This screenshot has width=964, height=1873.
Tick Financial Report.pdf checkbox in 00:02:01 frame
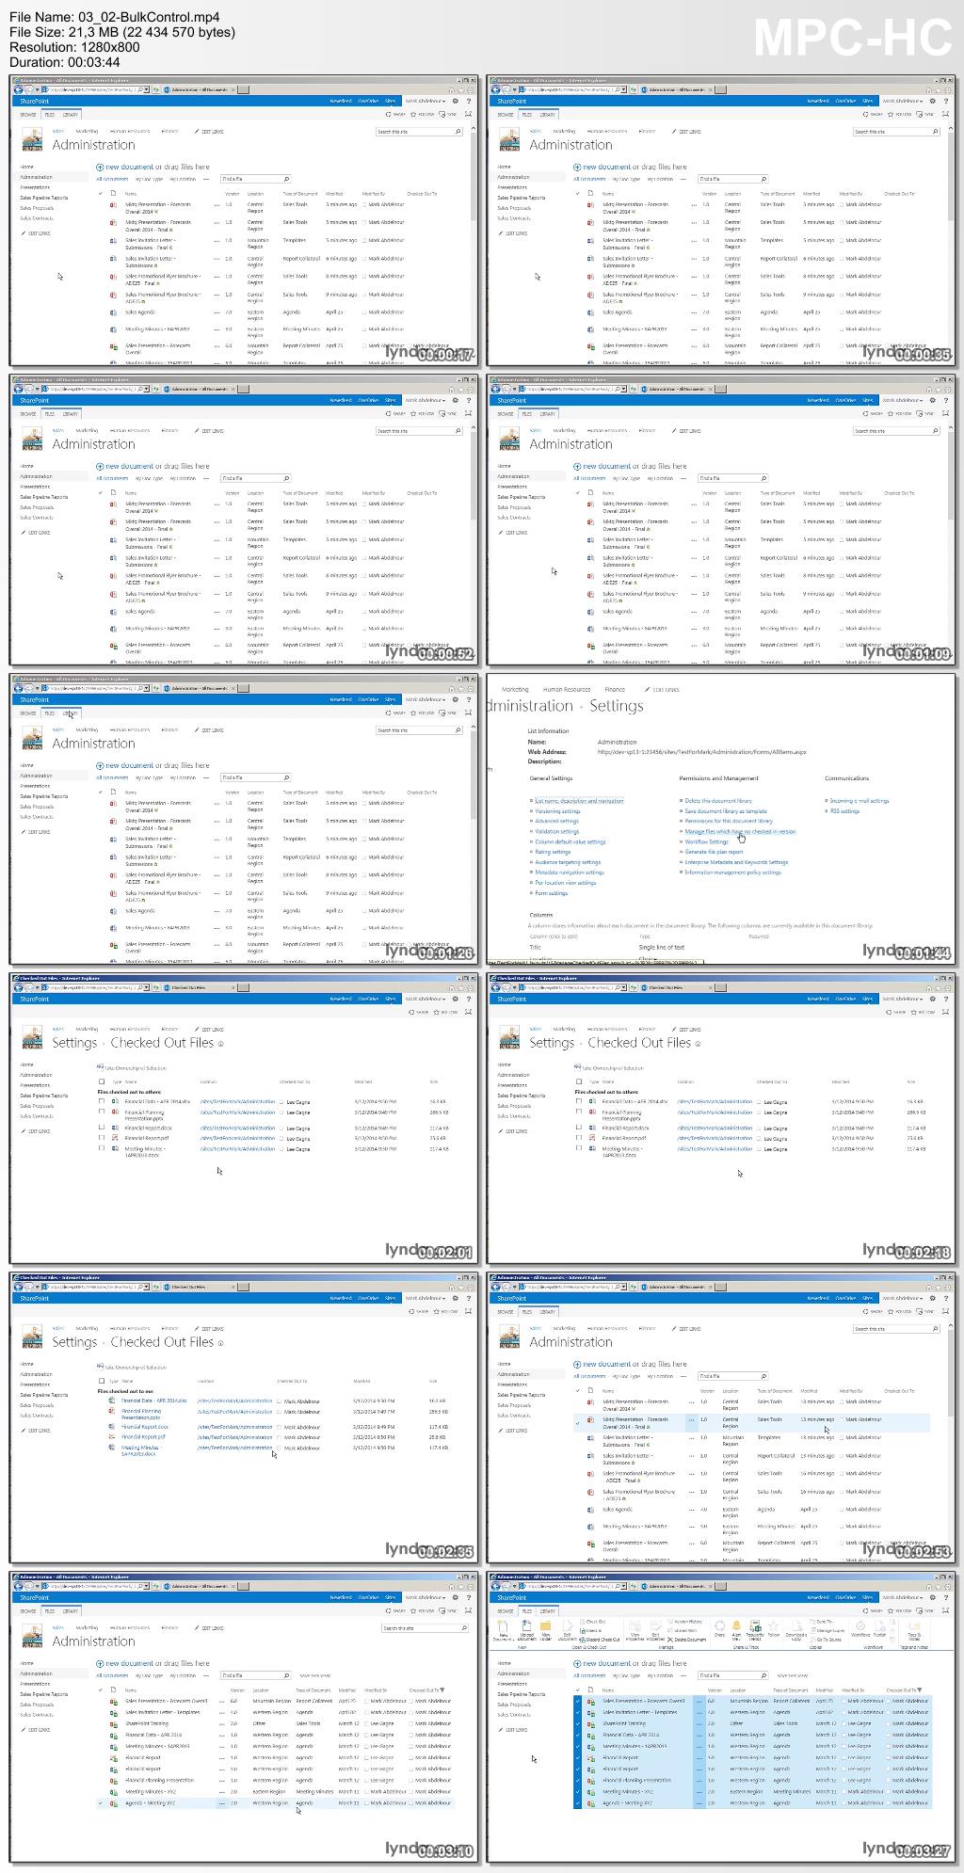[103, 1138]
